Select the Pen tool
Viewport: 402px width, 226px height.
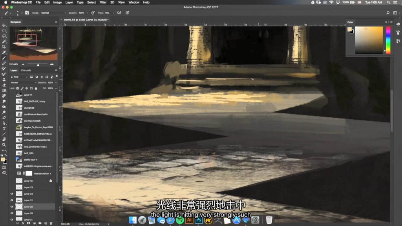[x=4, y=118]
